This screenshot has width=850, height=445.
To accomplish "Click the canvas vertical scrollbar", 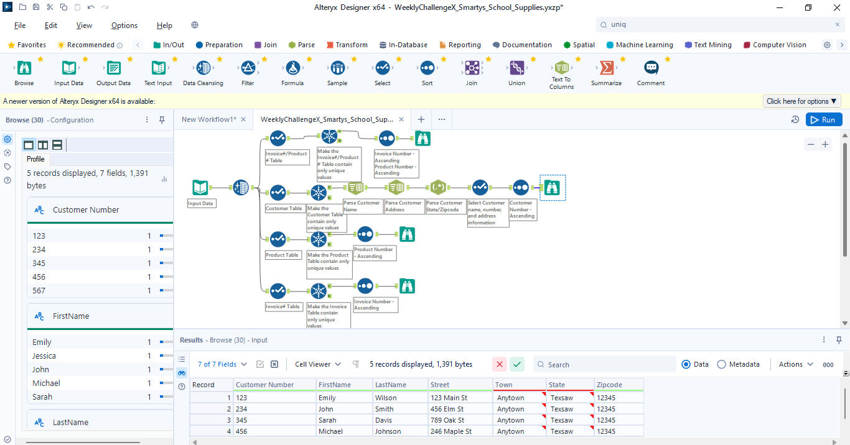I will pyautogui.click(x=844, y=199).
